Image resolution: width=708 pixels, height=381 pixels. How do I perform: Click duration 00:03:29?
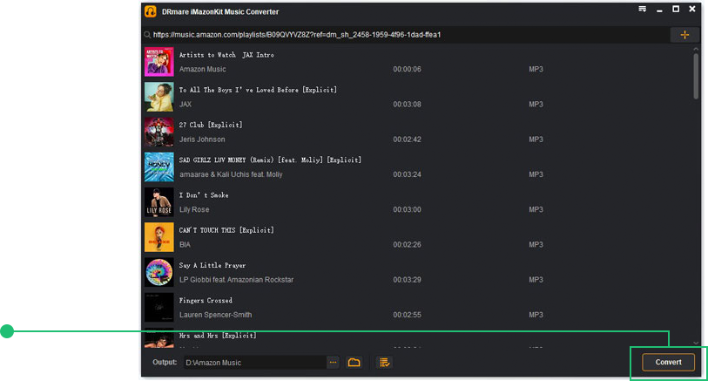click(407, 280)
